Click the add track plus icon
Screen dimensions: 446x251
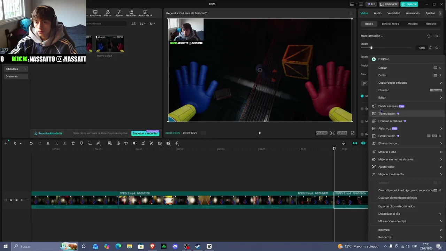[6, 143]
